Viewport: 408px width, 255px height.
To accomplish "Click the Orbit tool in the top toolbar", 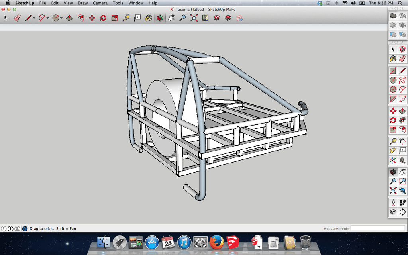I will coord(160,18).
